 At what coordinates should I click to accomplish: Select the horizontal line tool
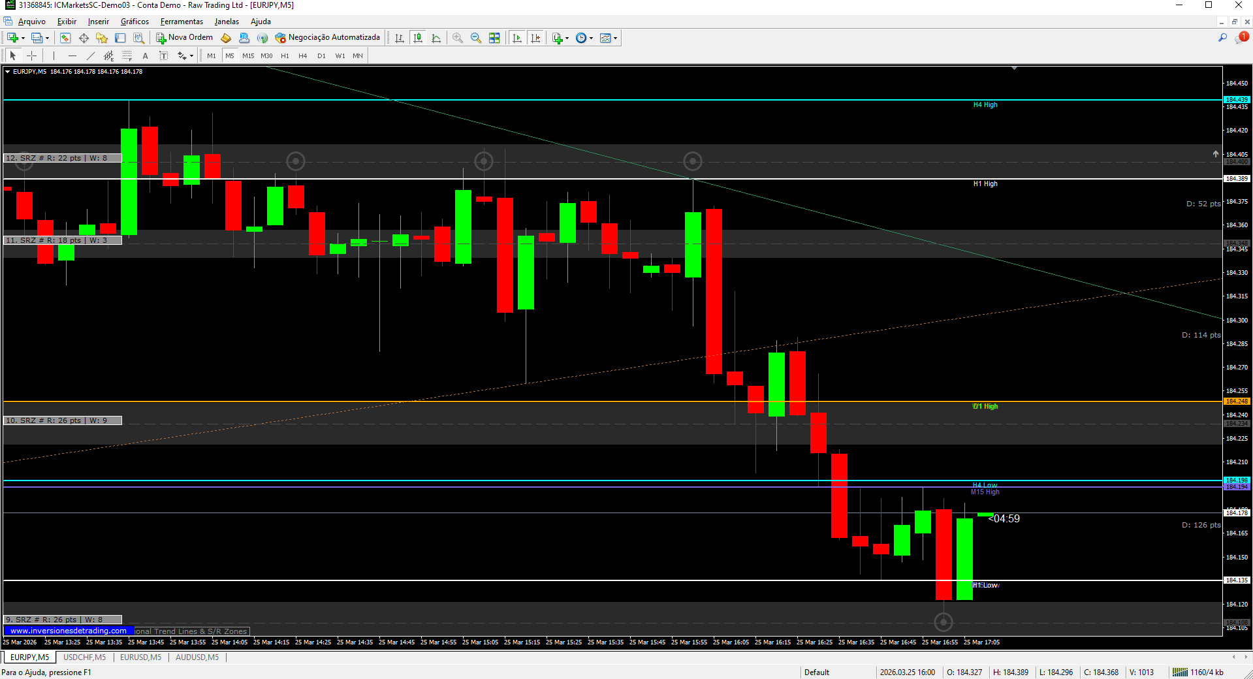click(x=72, y=56)
